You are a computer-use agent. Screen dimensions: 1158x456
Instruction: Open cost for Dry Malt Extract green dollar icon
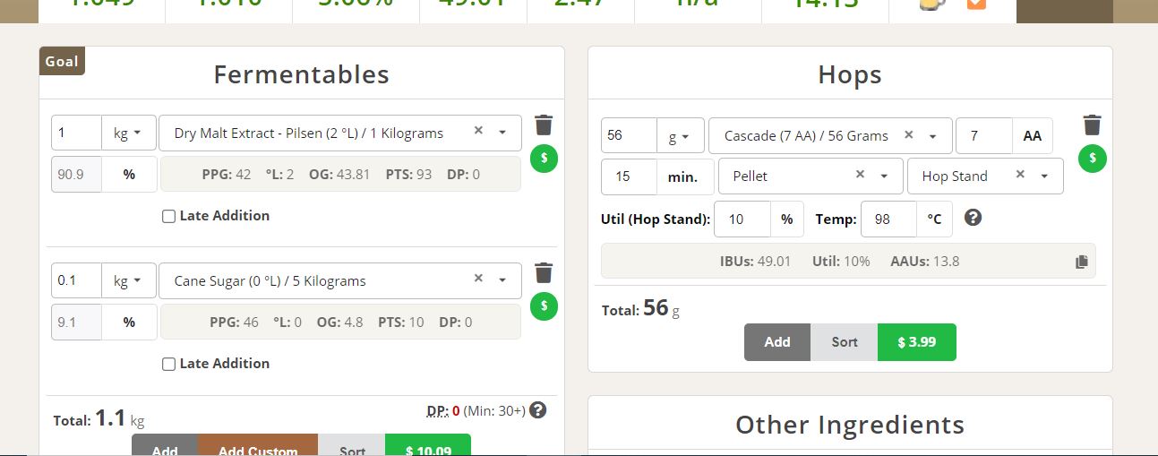(x=545, y=159)
